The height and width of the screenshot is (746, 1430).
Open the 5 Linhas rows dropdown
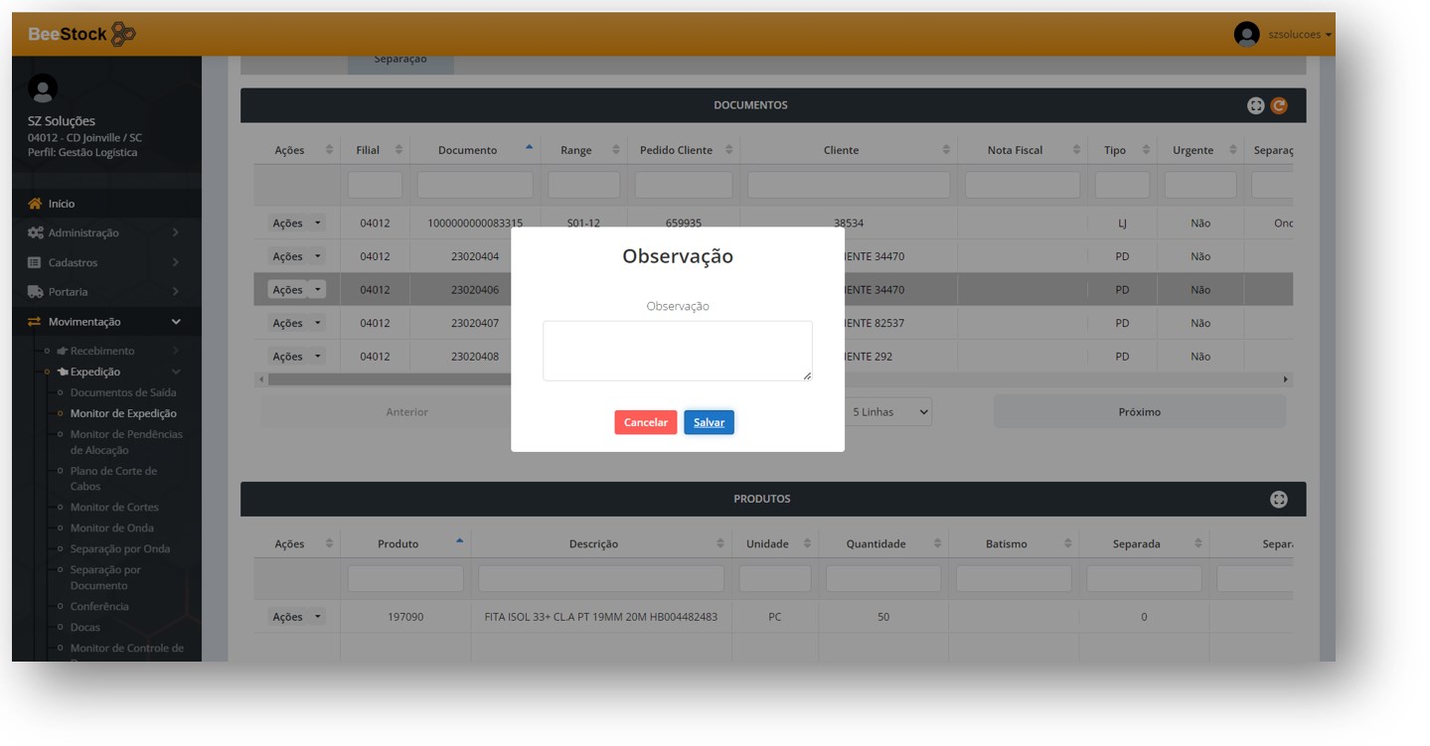(889, 411)
